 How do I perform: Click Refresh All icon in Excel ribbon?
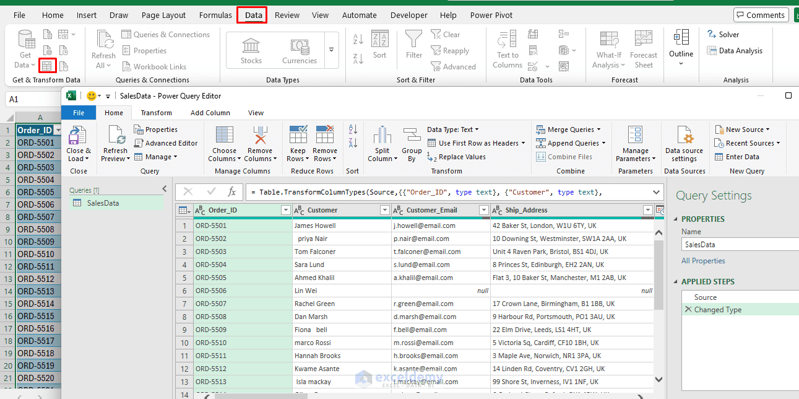pyautogui.click(x=103, y=39)
